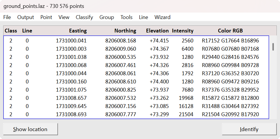Click the Color RGB column header
Viewport: 280px width, 139px height.
click(x=230, y=31)
